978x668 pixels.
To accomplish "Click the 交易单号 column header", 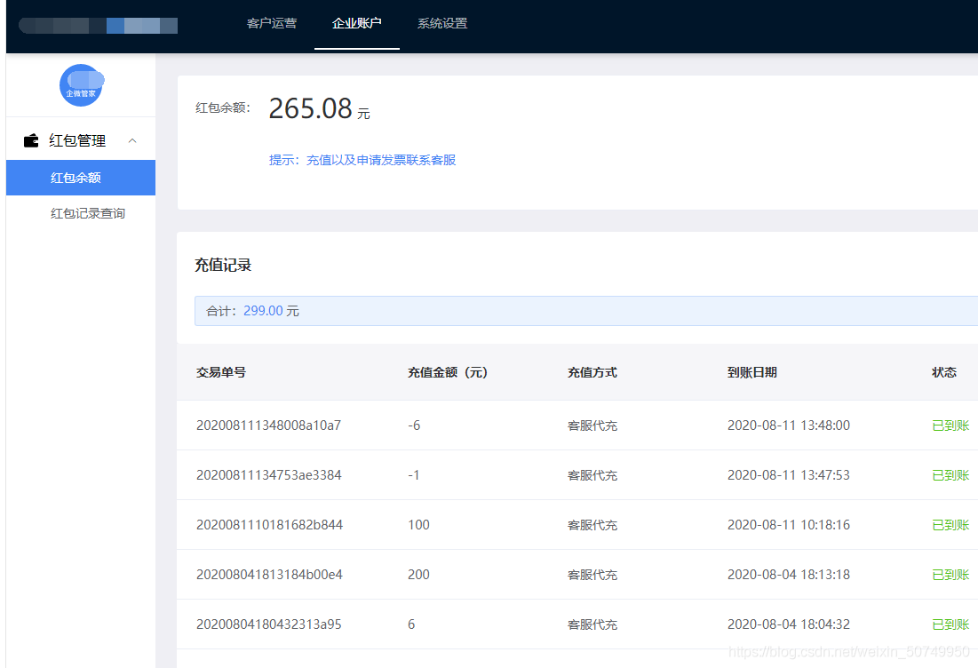I will coord(221,372).
